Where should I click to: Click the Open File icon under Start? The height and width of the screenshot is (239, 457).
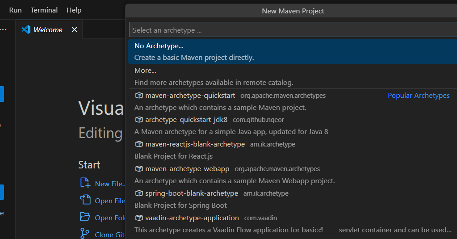[x=84, y=200]
